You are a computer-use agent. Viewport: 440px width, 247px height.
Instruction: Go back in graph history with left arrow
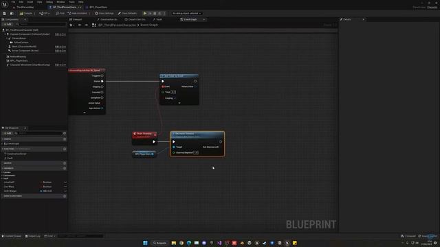80,25
